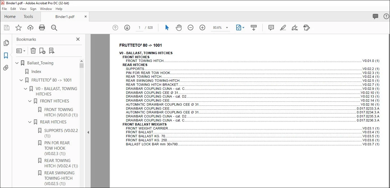Open the REAR TOWING HITCH (V0.02.4 (1)) bookmark
This screenshot has height=188, width=390.
click(61, 163)
